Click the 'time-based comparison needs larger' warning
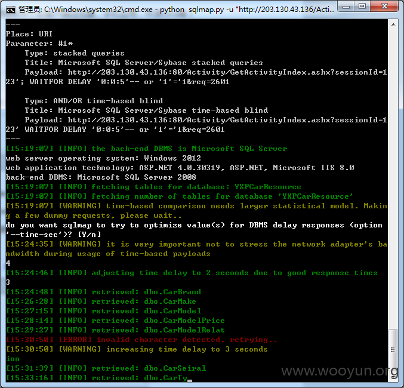Image resolution: width=404 pixels, height=388 pixels. (x=196, y=210)
